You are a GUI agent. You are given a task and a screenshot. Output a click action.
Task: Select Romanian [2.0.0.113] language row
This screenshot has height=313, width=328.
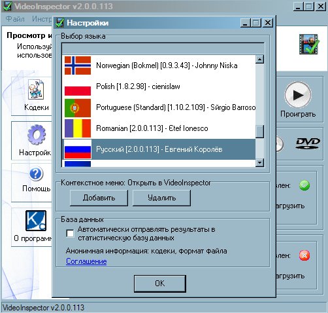pyautogui.click(x=159, y=128)
